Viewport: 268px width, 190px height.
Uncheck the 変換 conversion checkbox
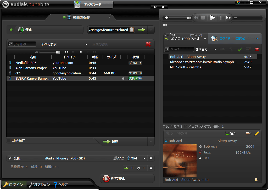point(10,158)
